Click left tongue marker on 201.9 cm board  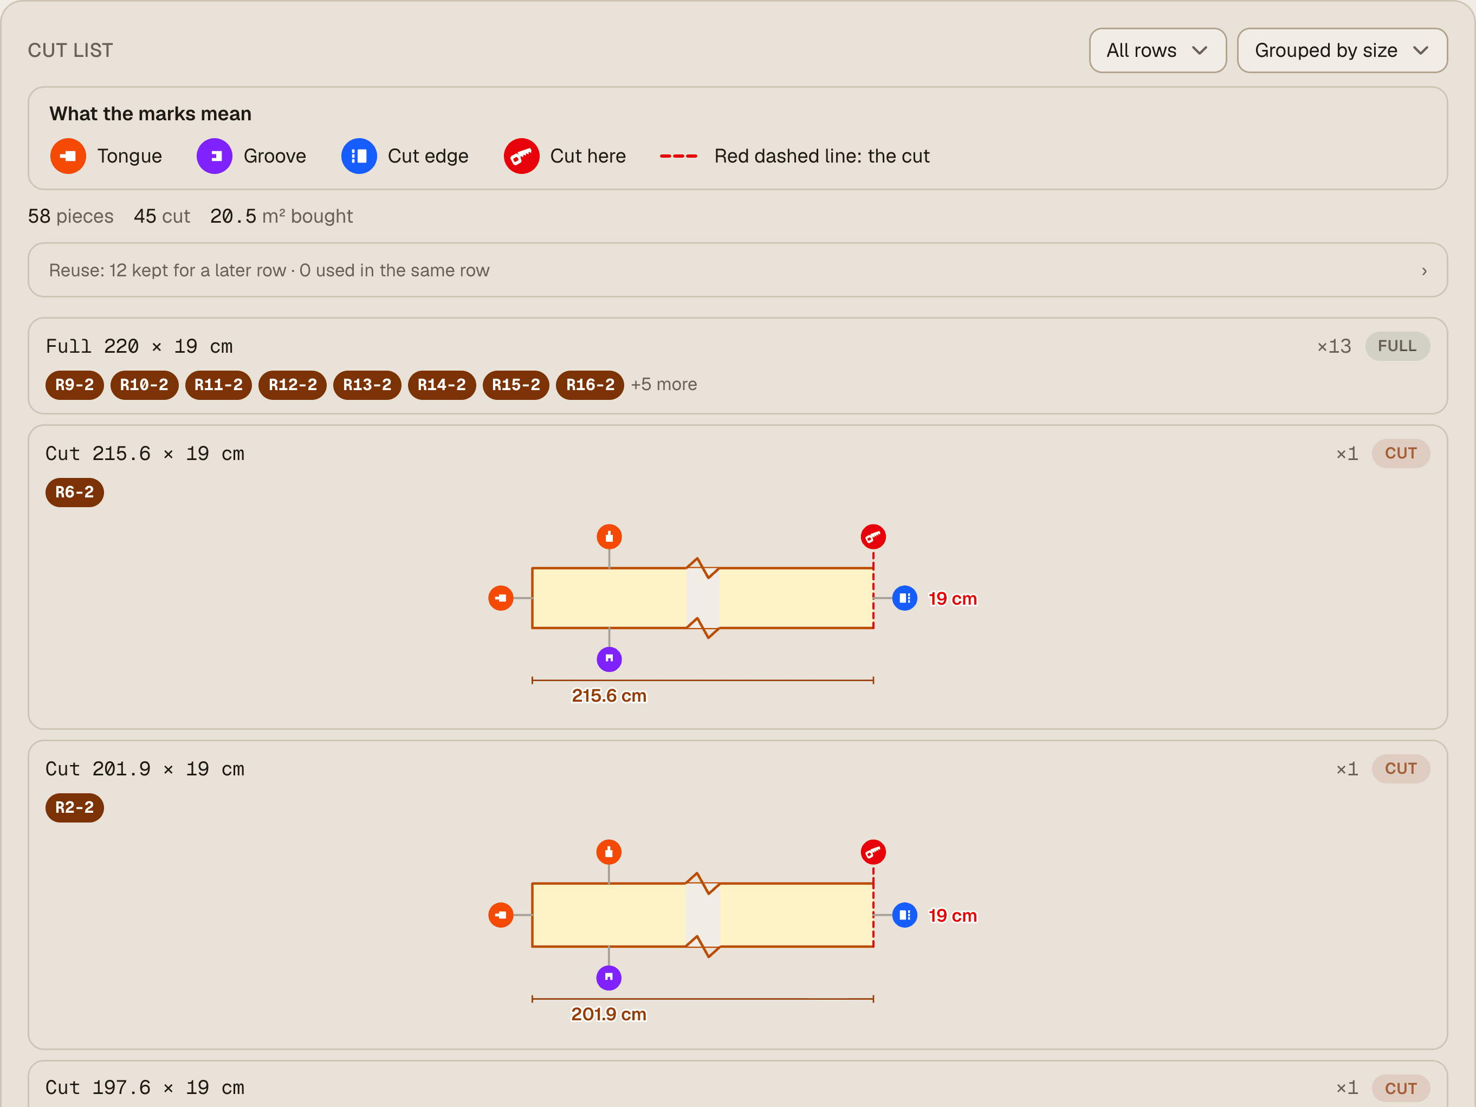(501, 915)
